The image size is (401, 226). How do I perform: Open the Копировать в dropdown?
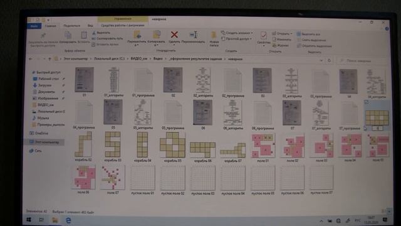click(156, 38)
